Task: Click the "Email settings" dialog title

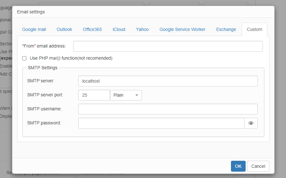Action: (x=31, y=12)
